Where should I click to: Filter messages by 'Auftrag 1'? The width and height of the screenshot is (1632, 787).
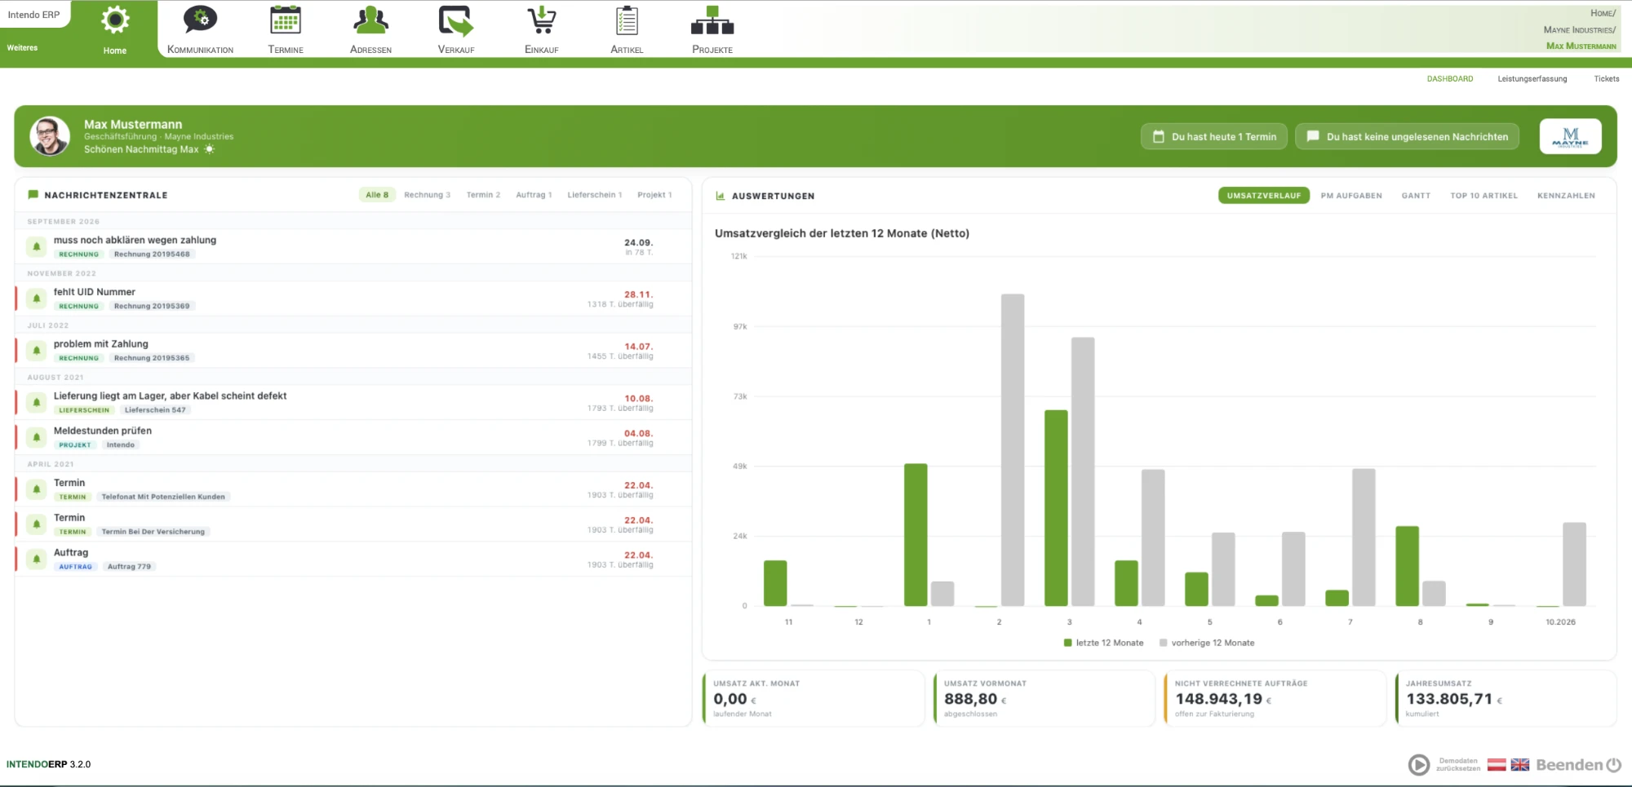[x=534, y=195]
